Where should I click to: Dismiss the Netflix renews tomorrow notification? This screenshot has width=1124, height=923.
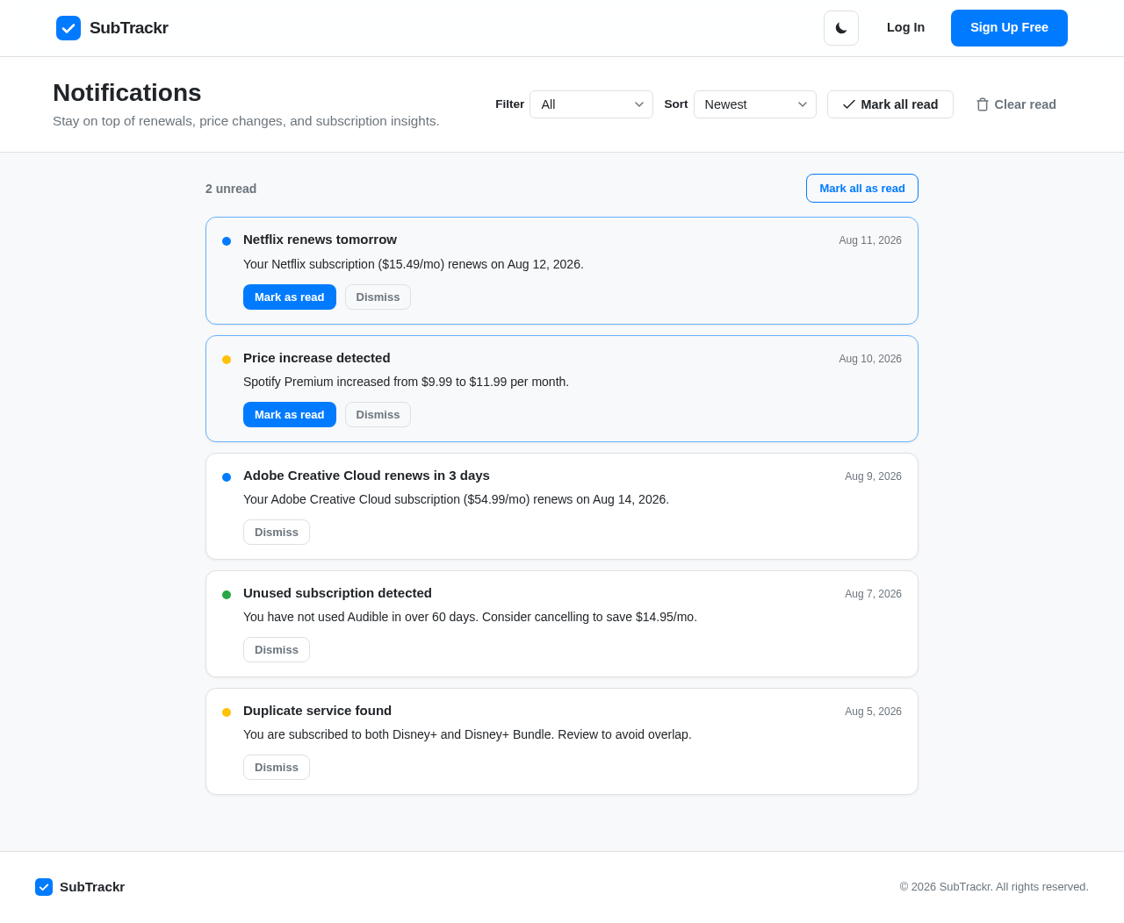coord(378,297)
